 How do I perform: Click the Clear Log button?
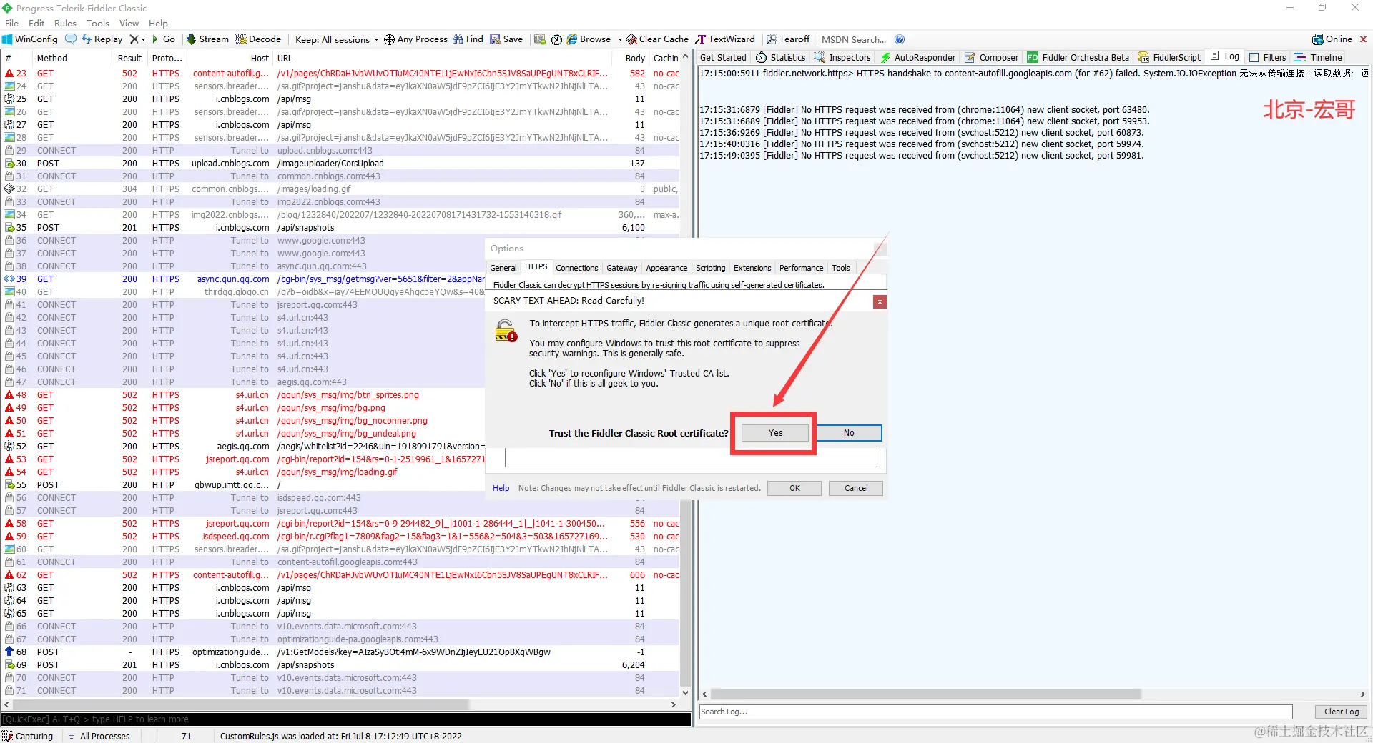tap(1342, 712)
